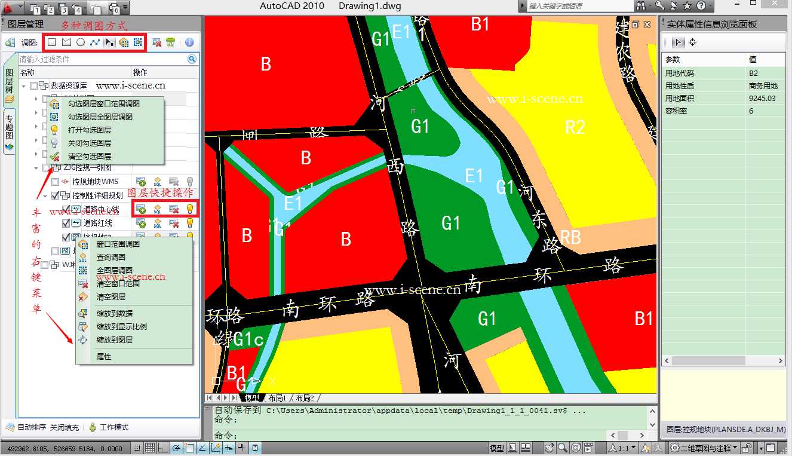Click window-range fetch icon on 道路红线 row
The width and height of the screenshot is (792, 456).
click(142, 223)
